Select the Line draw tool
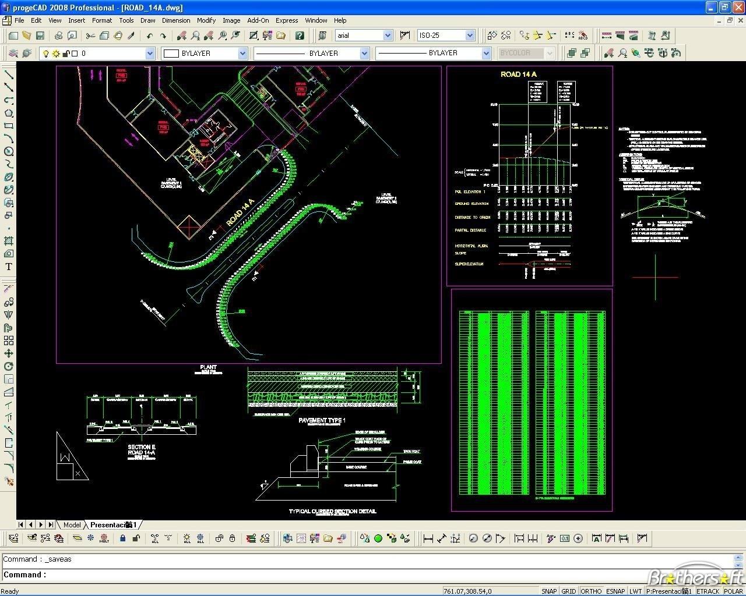The height and width of the screenshot is (596, 746). [9, 74]
